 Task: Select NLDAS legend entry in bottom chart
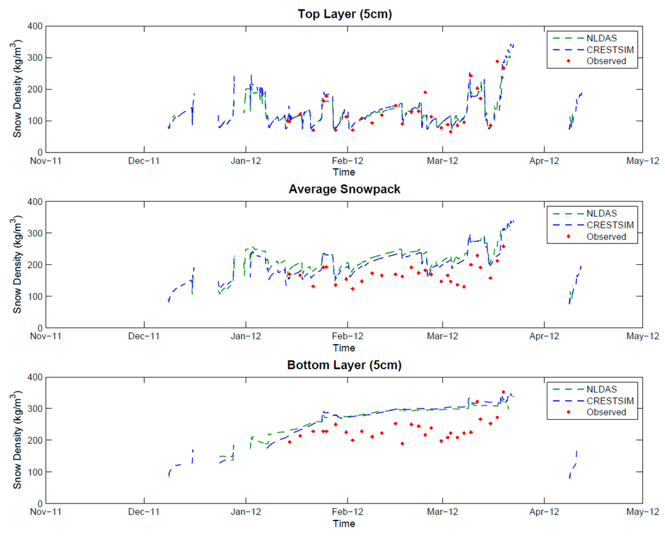(x=601, y=389)
